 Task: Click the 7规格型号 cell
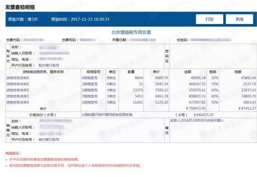click(90, 96)
